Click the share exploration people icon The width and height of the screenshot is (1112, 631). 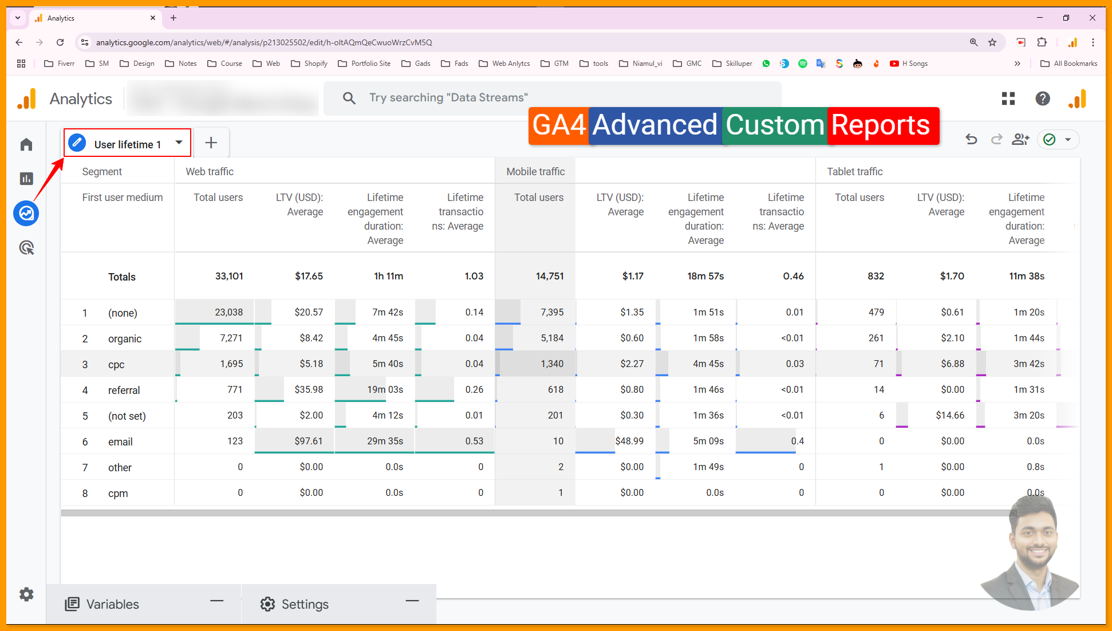1020,139
